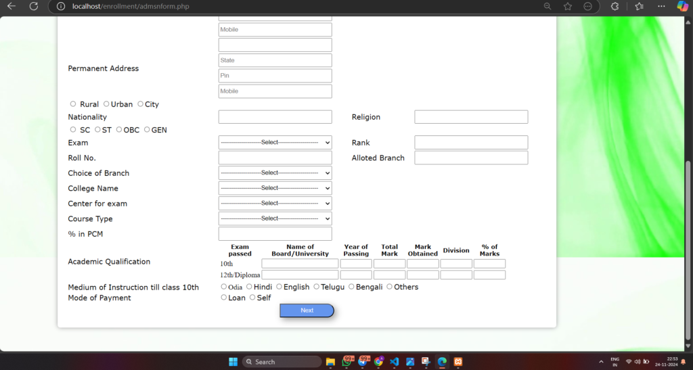Focus the % in PCM text field

tap(275, 234)
